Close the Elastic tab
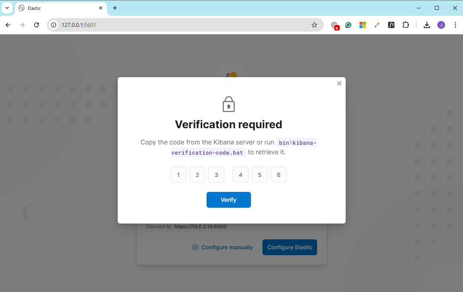Screen dimensions: 463x292 pyautogui.click(x=101, y=8)
